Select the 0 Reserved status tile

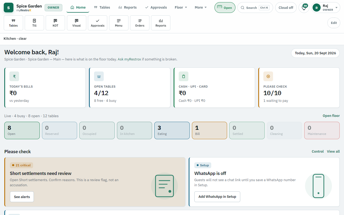tap(59, 131)
